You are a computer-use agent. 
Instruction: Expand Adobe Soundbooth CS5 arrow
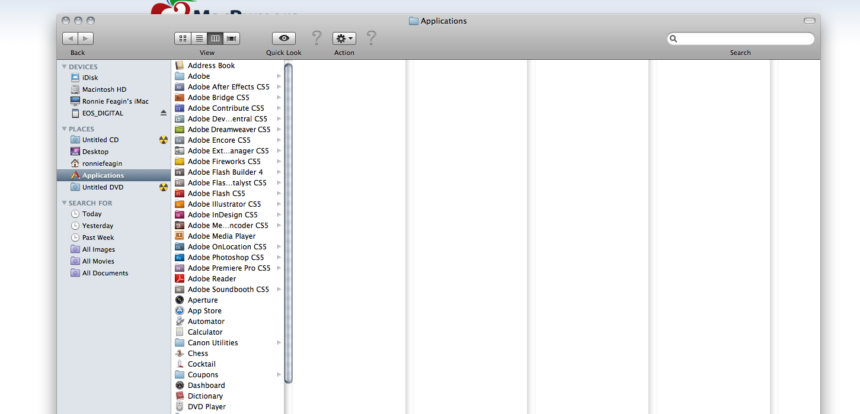pos(279,290)
